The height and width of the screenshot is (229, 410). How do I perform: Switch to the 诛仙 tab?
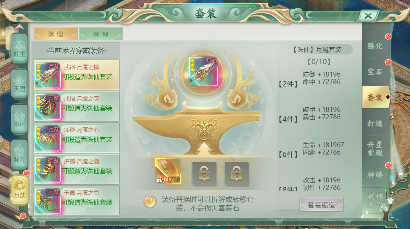click(56, 34)
